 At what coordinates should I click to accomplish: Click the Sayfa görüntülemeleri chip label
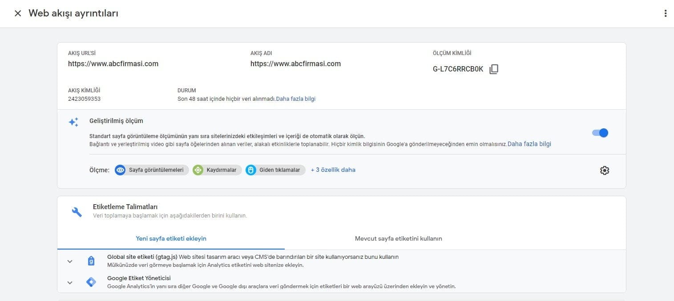click(x=156, y=170)
